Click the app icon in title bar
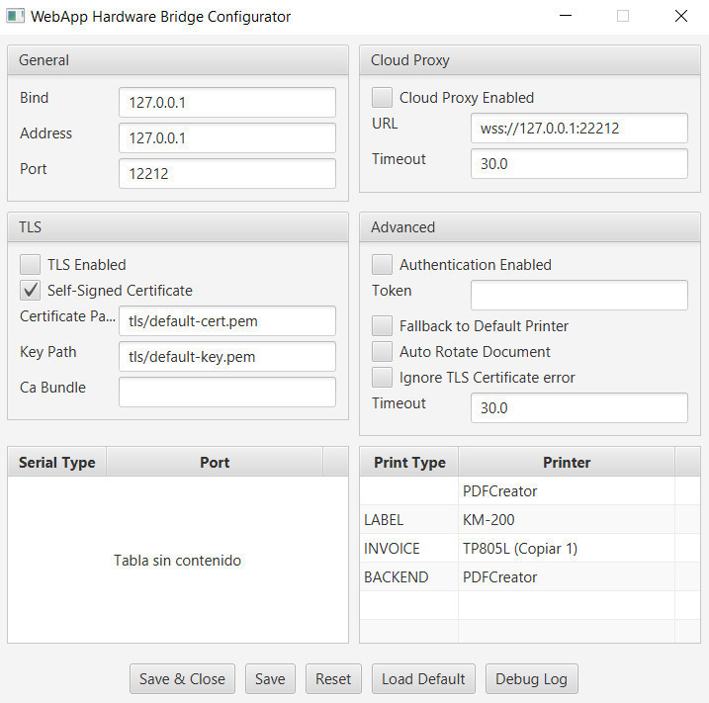The width and height of the screenshot is (709, 703). [x=15, y=17]
